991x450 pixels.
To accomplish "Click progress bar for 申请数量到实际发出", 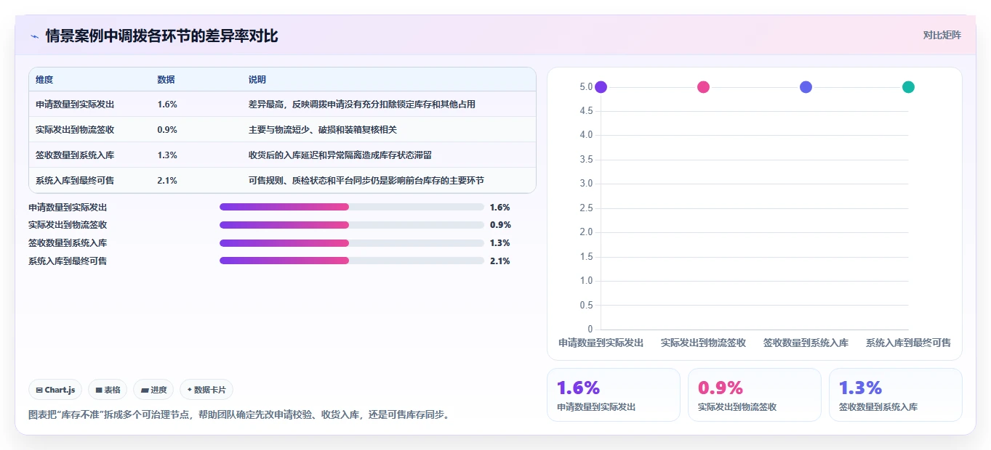I will [x=352, y=207].
